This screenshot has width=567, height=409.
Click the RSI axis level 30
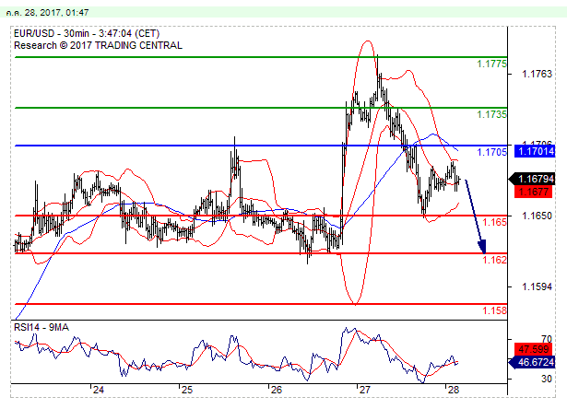point(547,379)
